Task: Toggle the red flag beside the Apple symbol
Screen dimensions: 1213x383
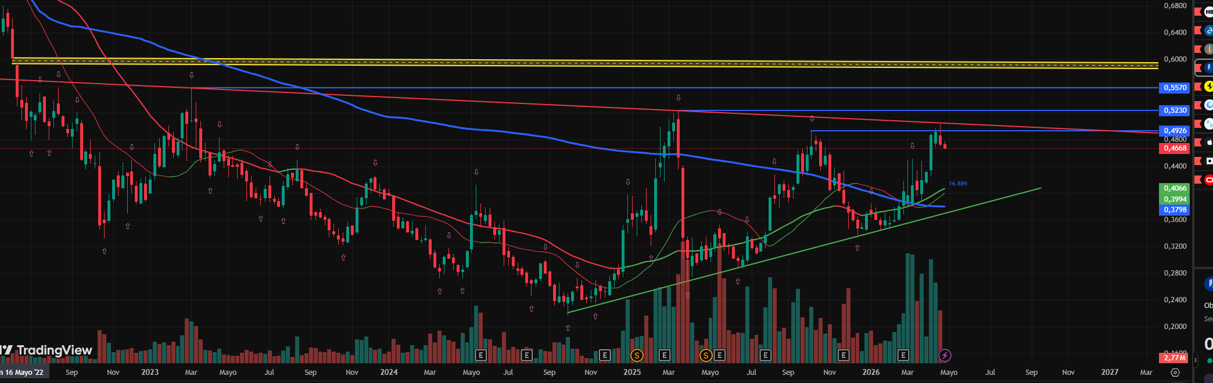Action: [x=1197, y=142]
